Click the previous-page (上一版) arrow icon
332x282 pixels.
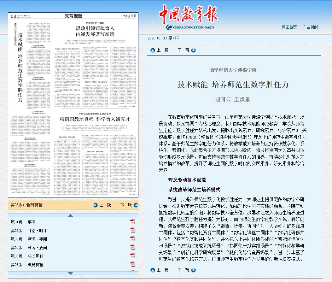pos(95,205)
